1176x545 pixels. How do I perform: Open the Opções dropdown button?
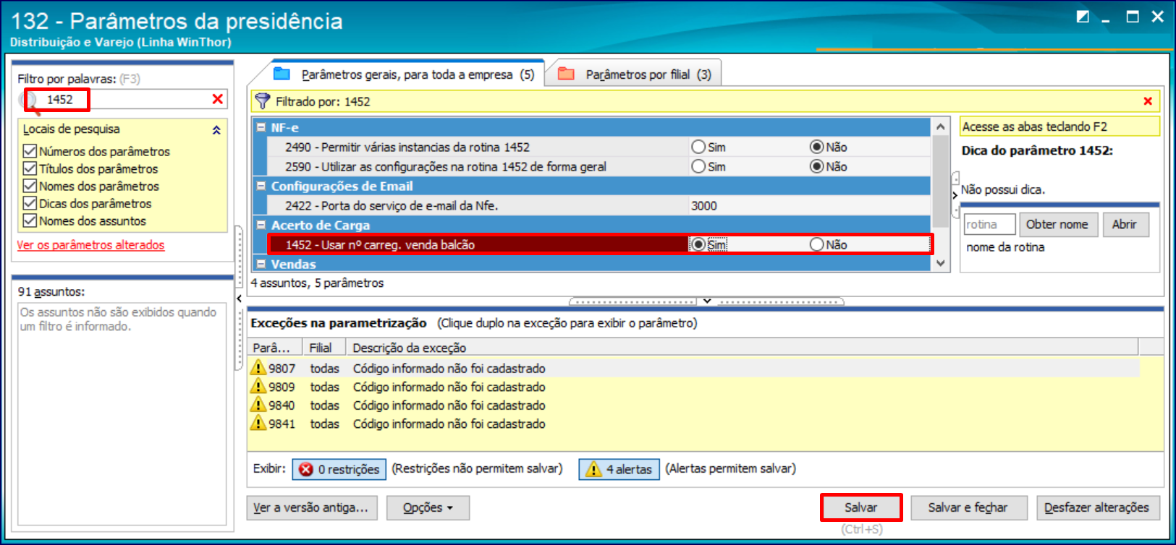point(428,507)
